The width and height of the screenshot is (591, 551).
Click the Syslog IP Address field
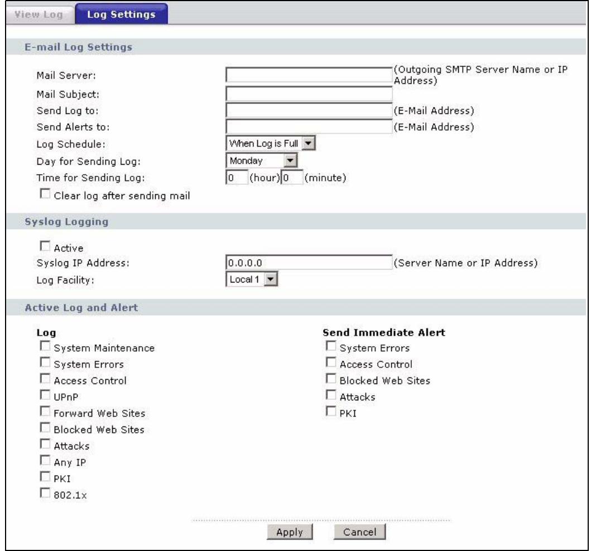[309, 262]
